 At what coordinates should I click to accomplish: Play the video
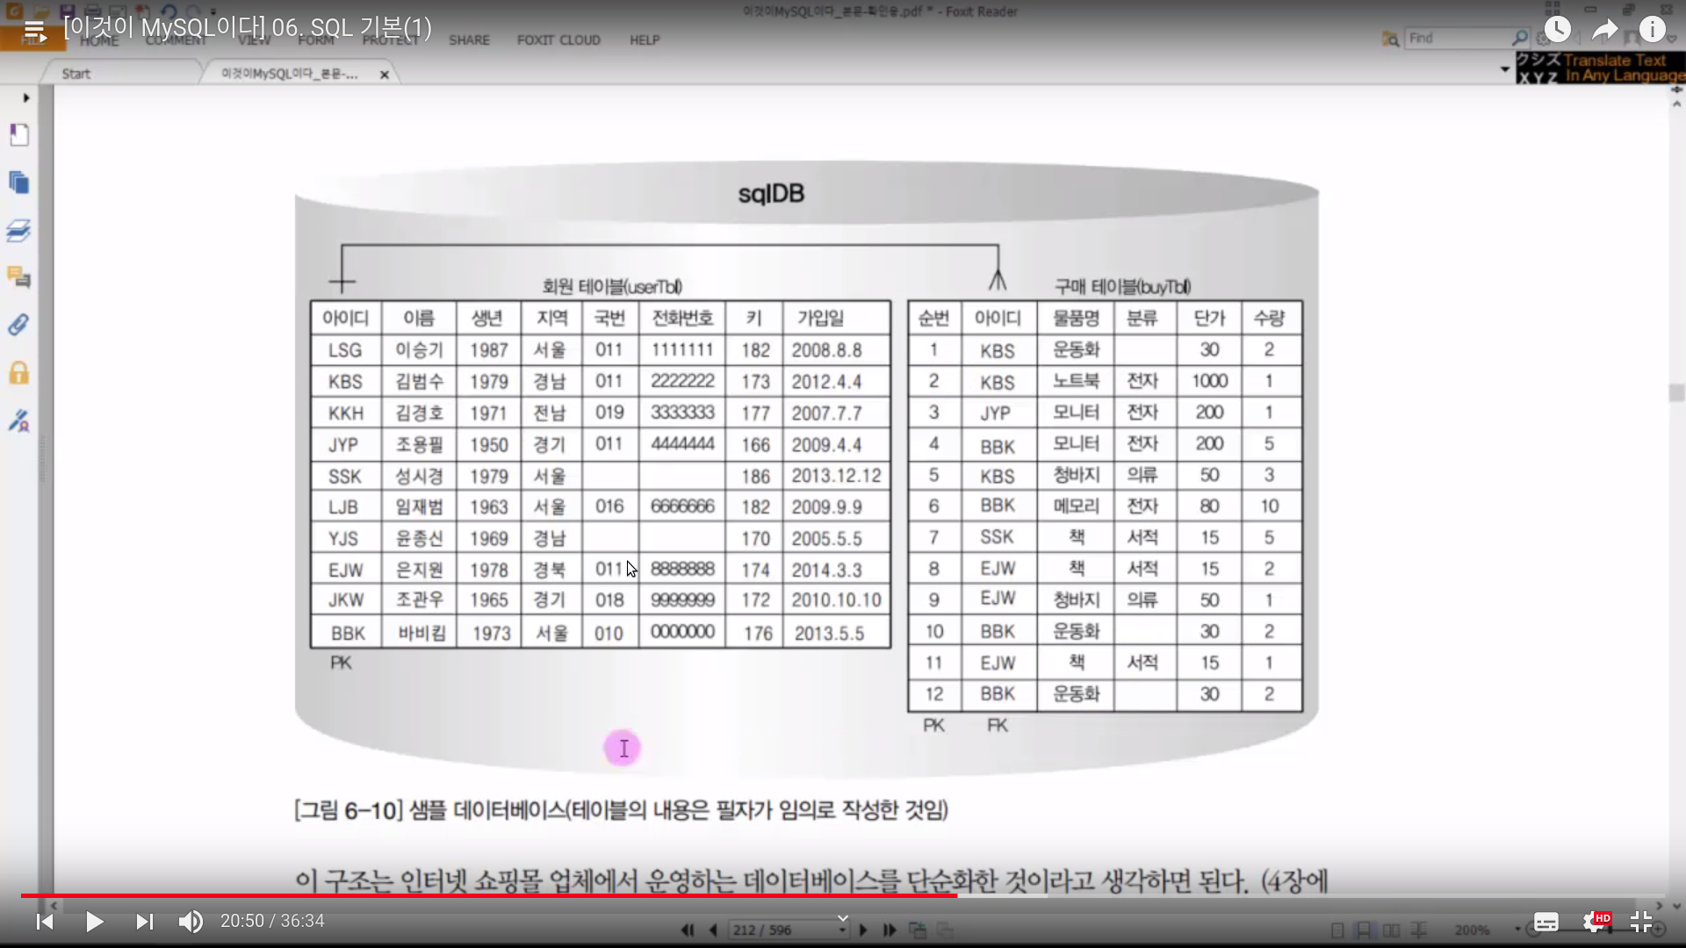(x=95, y=922)
